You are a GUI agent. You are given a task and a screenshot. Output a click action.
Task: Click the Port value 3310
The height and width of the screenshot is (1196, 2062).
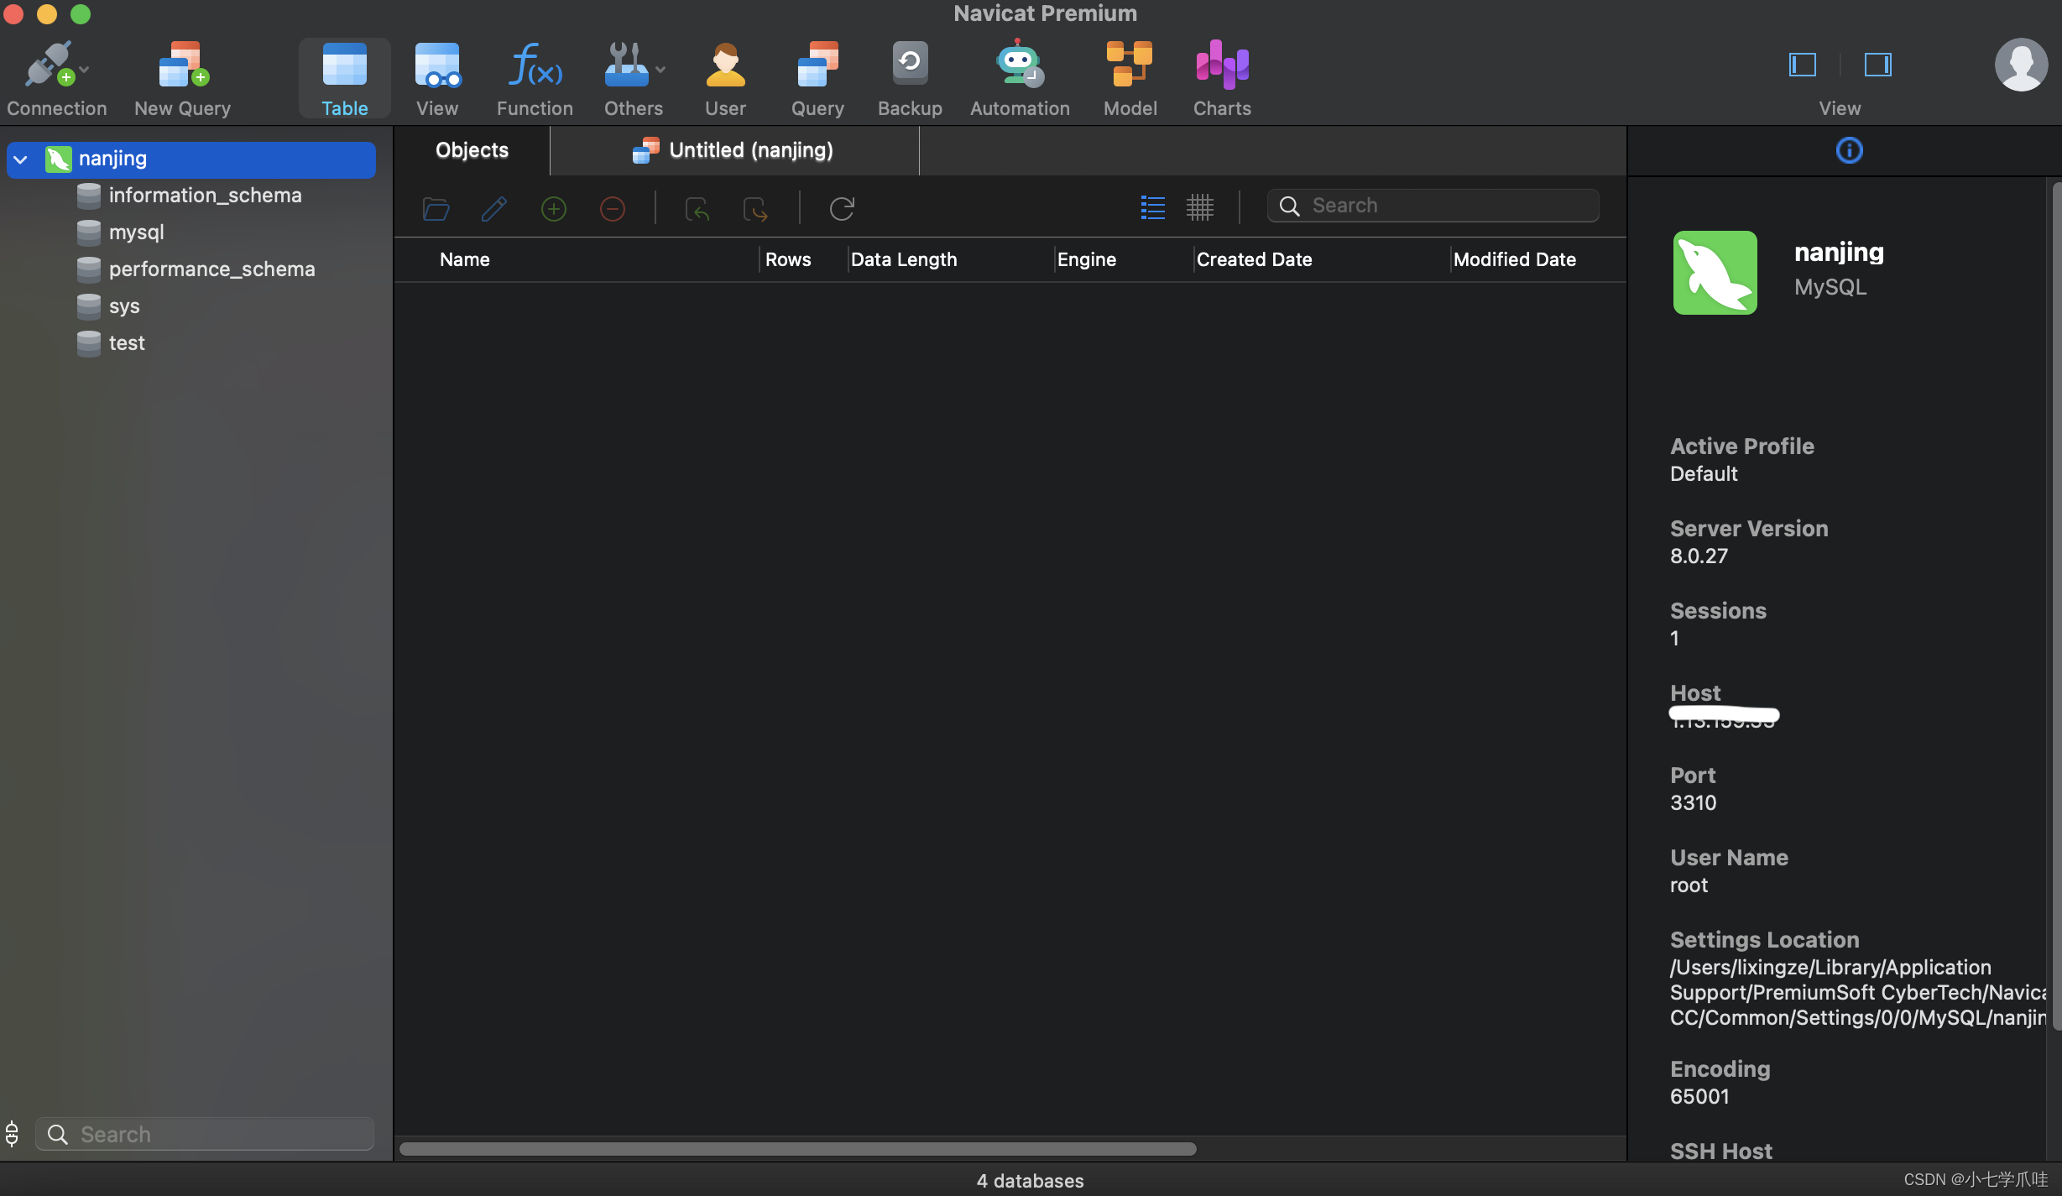tap(1693, 802)
